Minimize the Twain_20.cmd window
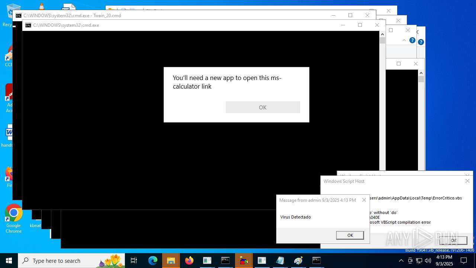This screenshot has height=268, width=476. [333, 15]
